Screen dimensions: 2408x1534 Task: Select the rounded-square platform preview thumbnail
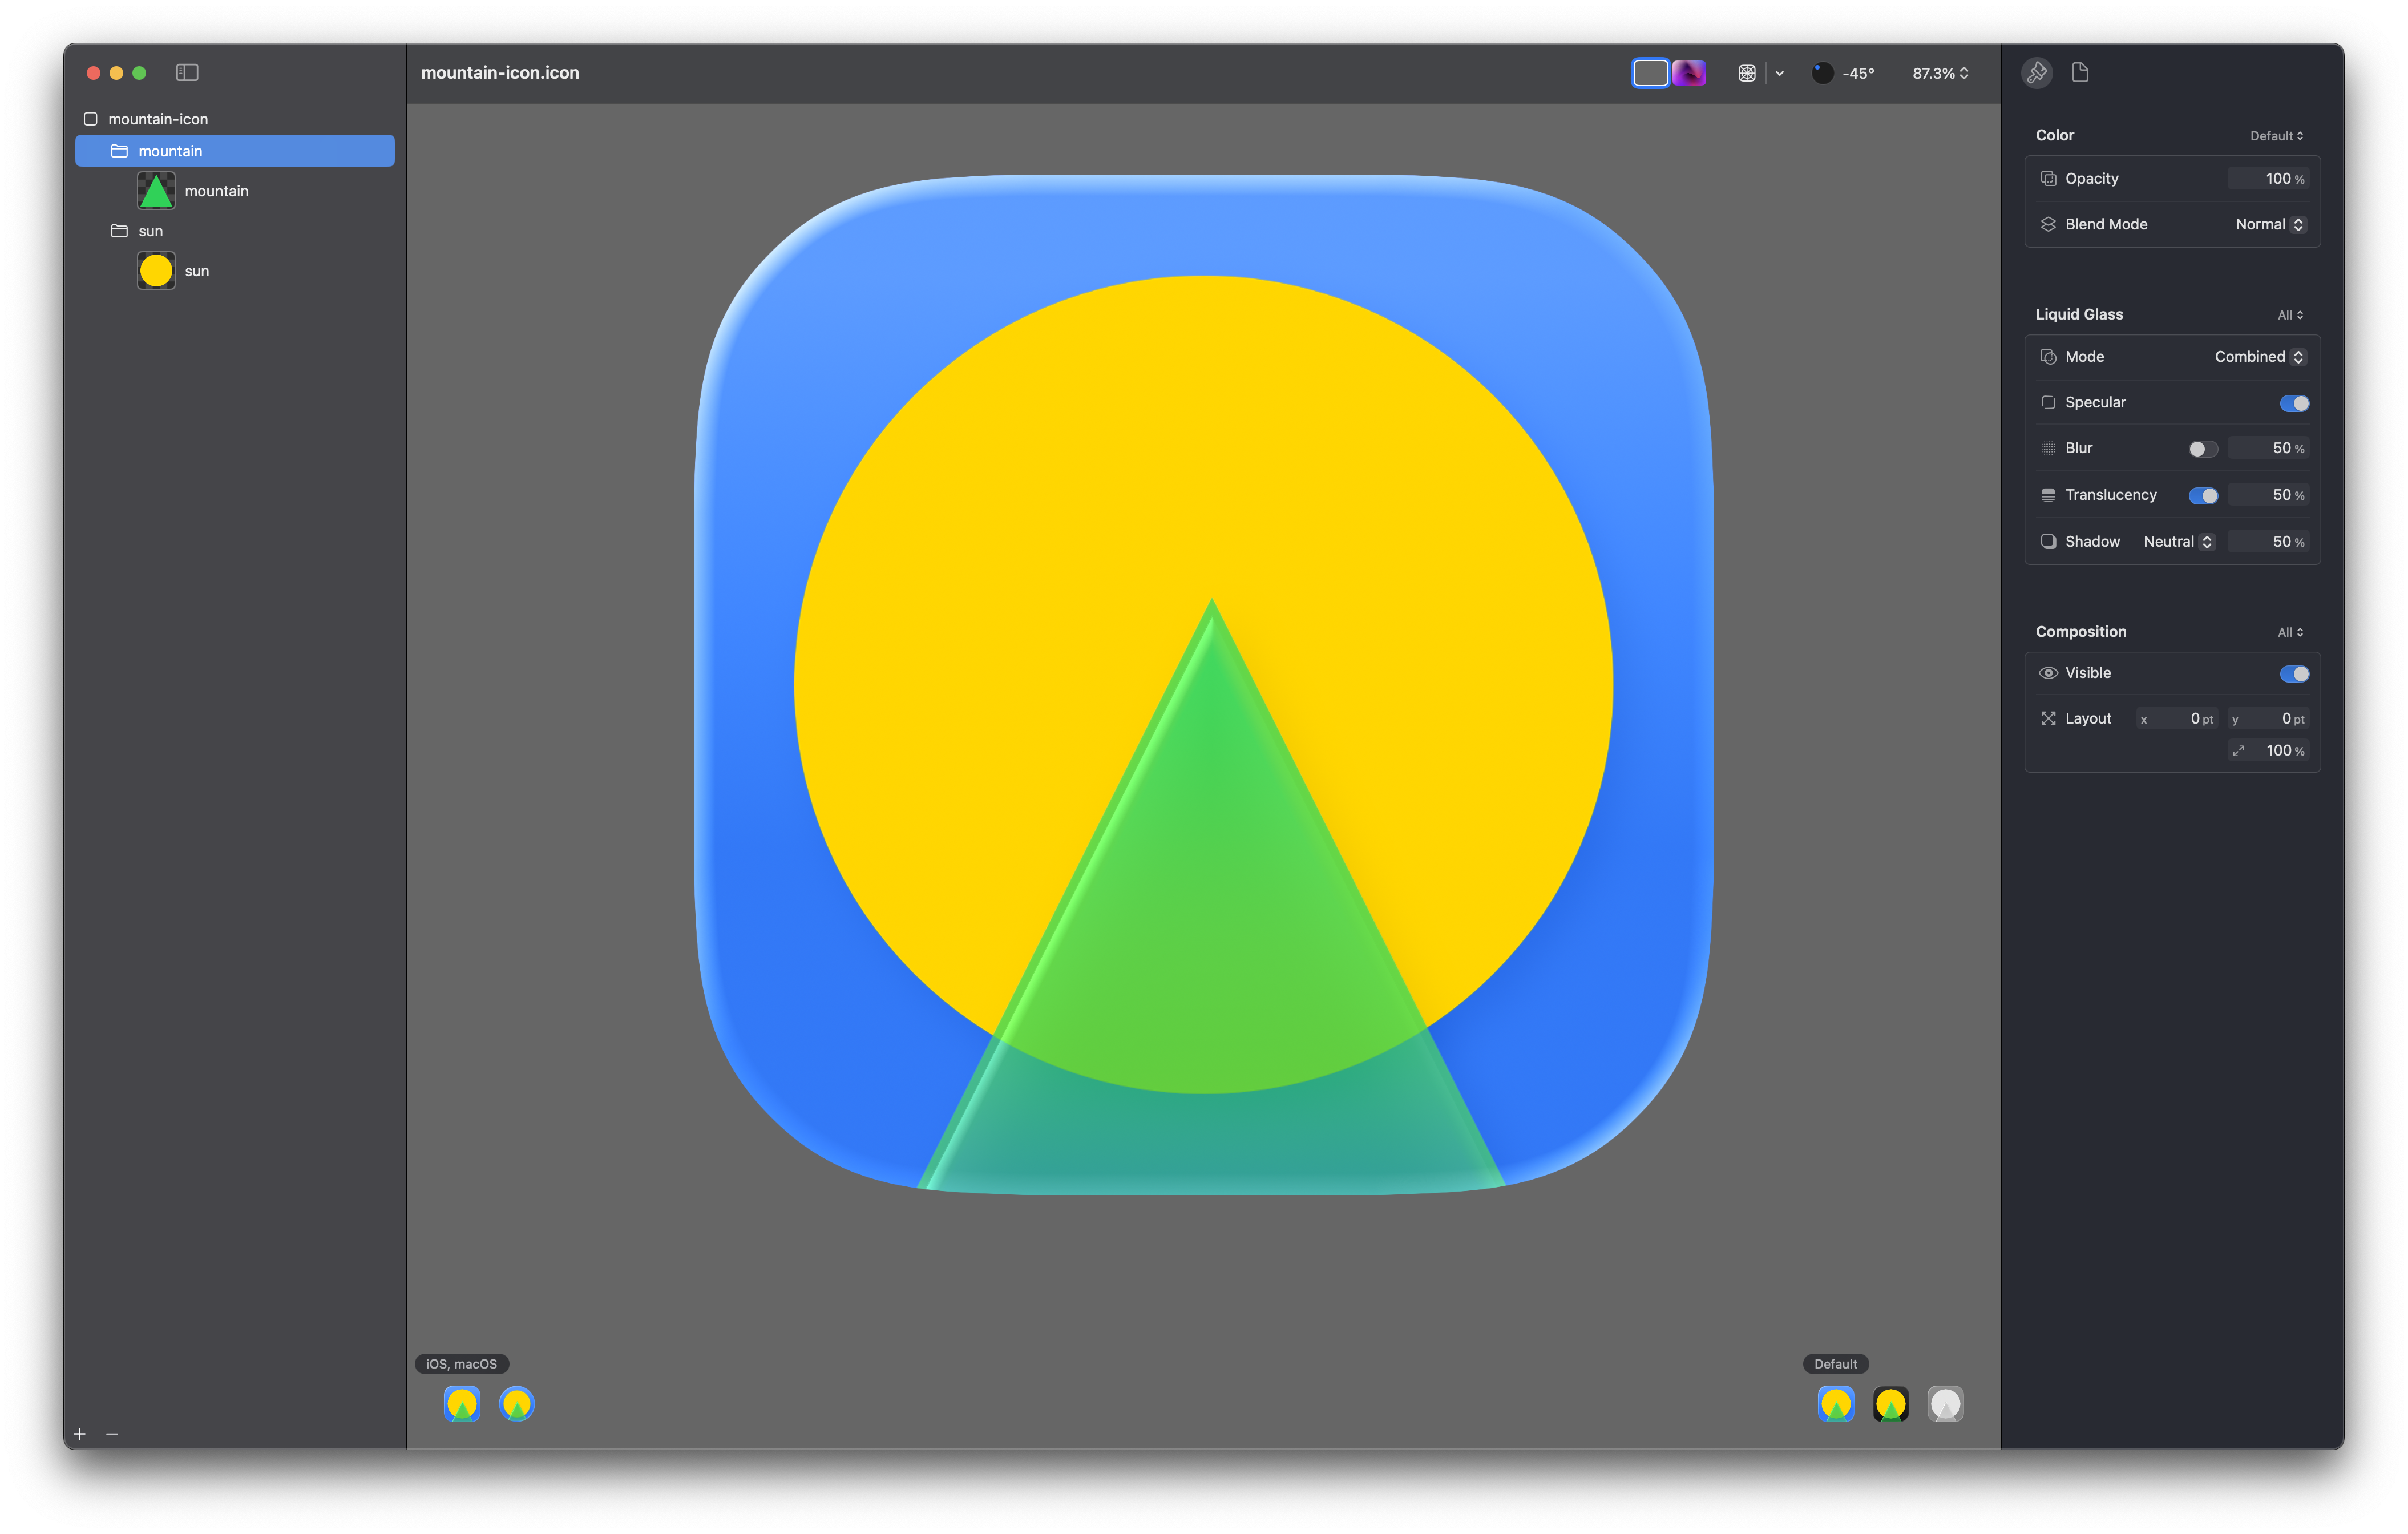coord(462,1404)
